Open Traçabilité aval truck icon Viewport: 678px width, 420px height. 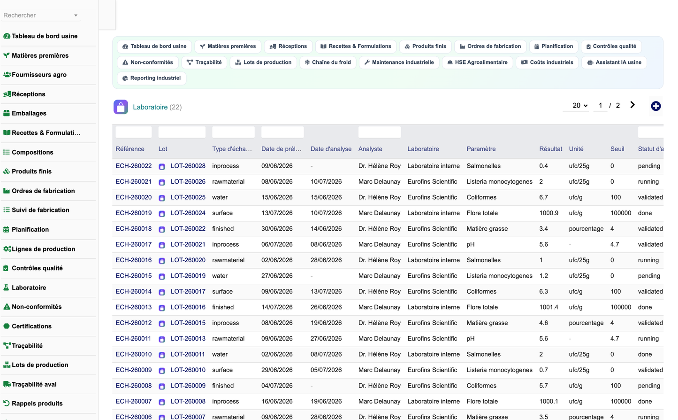[x=7, y=384]
